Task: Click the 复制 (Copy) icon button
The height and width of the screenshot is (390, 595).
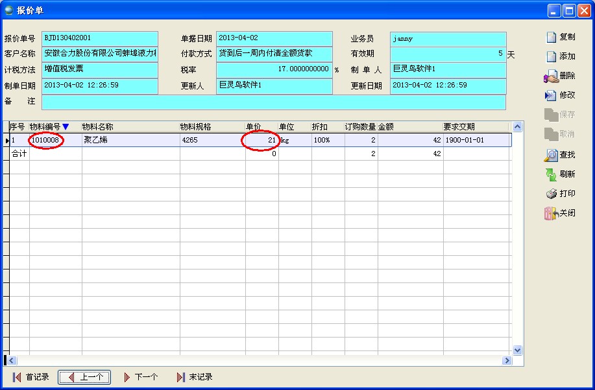Action: point(551,38)
